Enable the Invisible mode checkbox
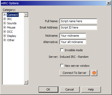The image size is (112, 95). [62, 50]
